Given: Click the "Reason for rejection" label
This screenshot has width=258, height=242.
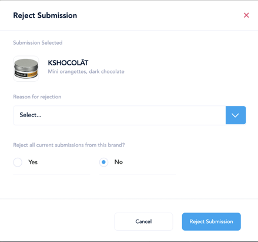Looking at the screenshot, I should tap(37, 97).
